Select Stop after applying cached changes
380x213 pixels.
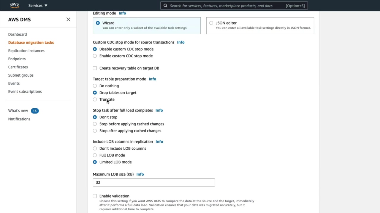tap(95, 131)
